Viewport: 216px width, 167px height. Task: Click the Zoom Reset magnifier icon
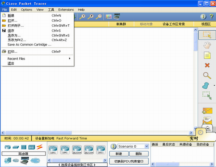click(x=90, y=17)
